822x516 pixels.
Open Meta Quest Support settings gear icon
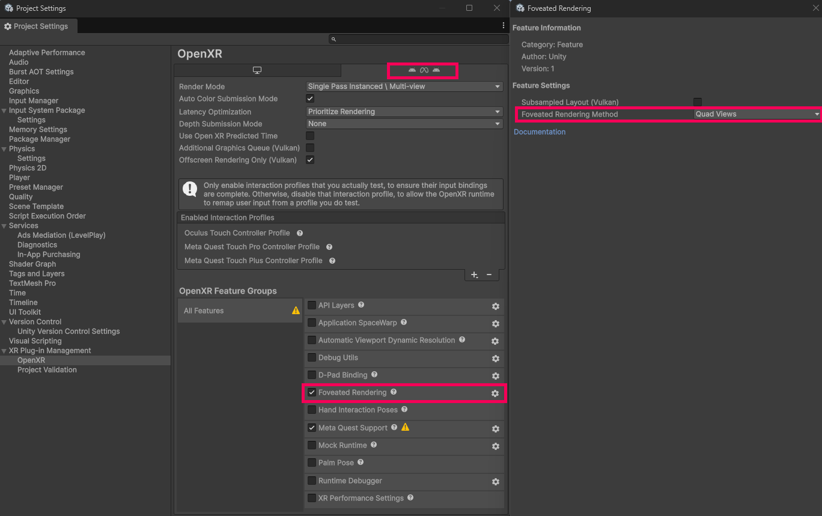pyautogui.click(x=495, y=429)
